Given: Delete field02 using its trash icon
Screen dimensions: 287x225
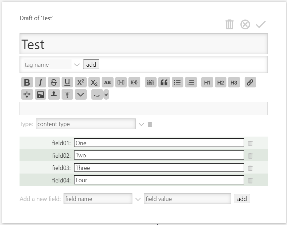Looking at the screenshot, I should pyautogui.click(x=250, y=156).
